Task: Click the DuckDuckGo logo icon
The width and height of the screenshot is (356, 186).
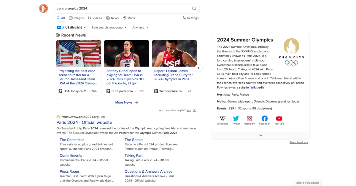Action: point(43,9)
